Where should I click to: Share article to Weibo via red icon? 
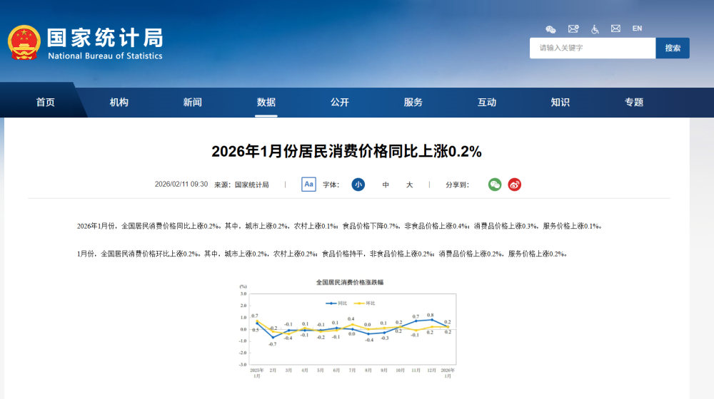point(515,185)
